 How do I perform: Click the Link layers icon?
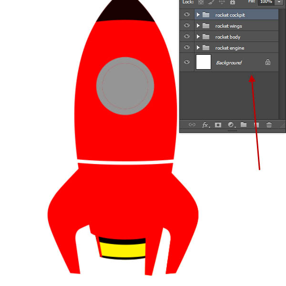pos(192,125)
